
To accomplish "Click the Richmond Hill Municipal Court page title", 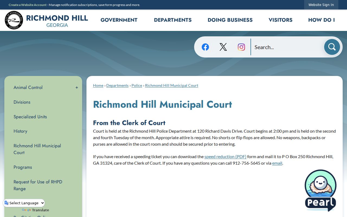I will pyautogui.click(x=162, y=104).
